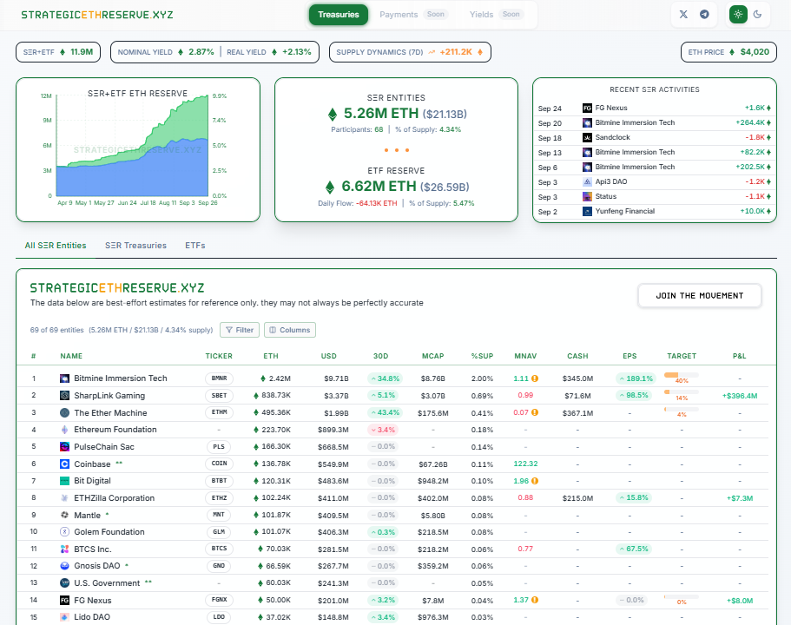
Task: Open the Columns selector dropdown
Action: point(289,330)
